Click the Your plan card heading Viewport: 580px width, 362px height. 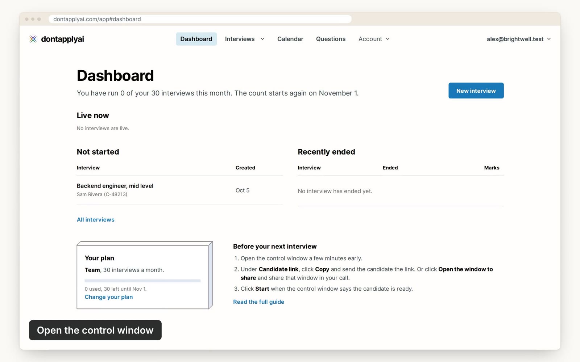coord(99,258)
